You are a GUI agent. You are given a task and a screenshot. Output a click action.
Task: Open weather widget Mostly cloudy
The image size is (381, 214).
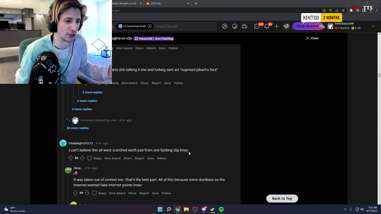[x=14, y=209]
